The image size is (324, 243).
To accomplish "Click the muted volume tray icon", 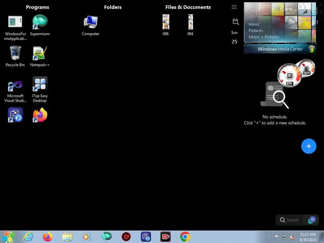I will click(292, 237).
